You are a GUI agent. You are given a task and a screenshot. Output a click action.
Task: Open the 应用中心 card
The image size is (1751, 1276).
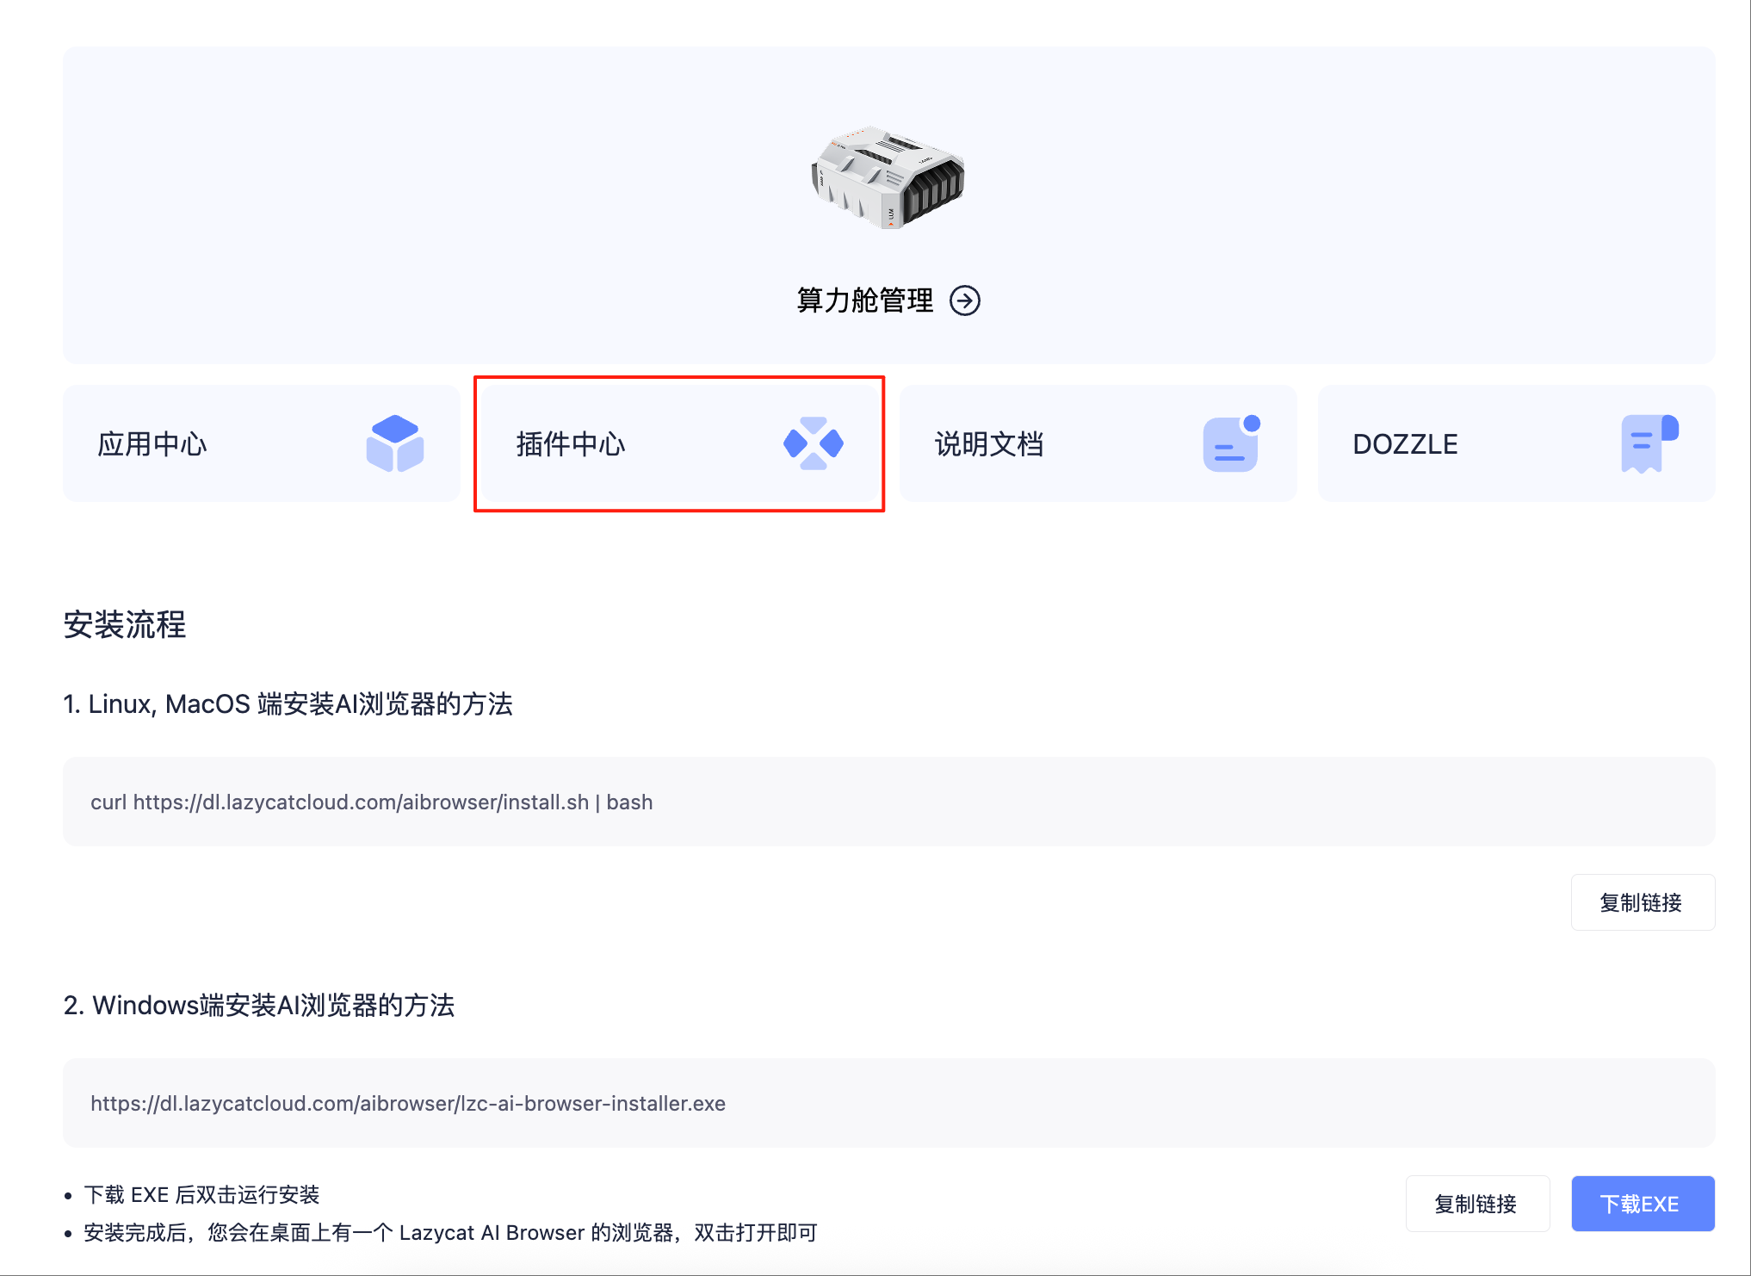coord(262,443)
